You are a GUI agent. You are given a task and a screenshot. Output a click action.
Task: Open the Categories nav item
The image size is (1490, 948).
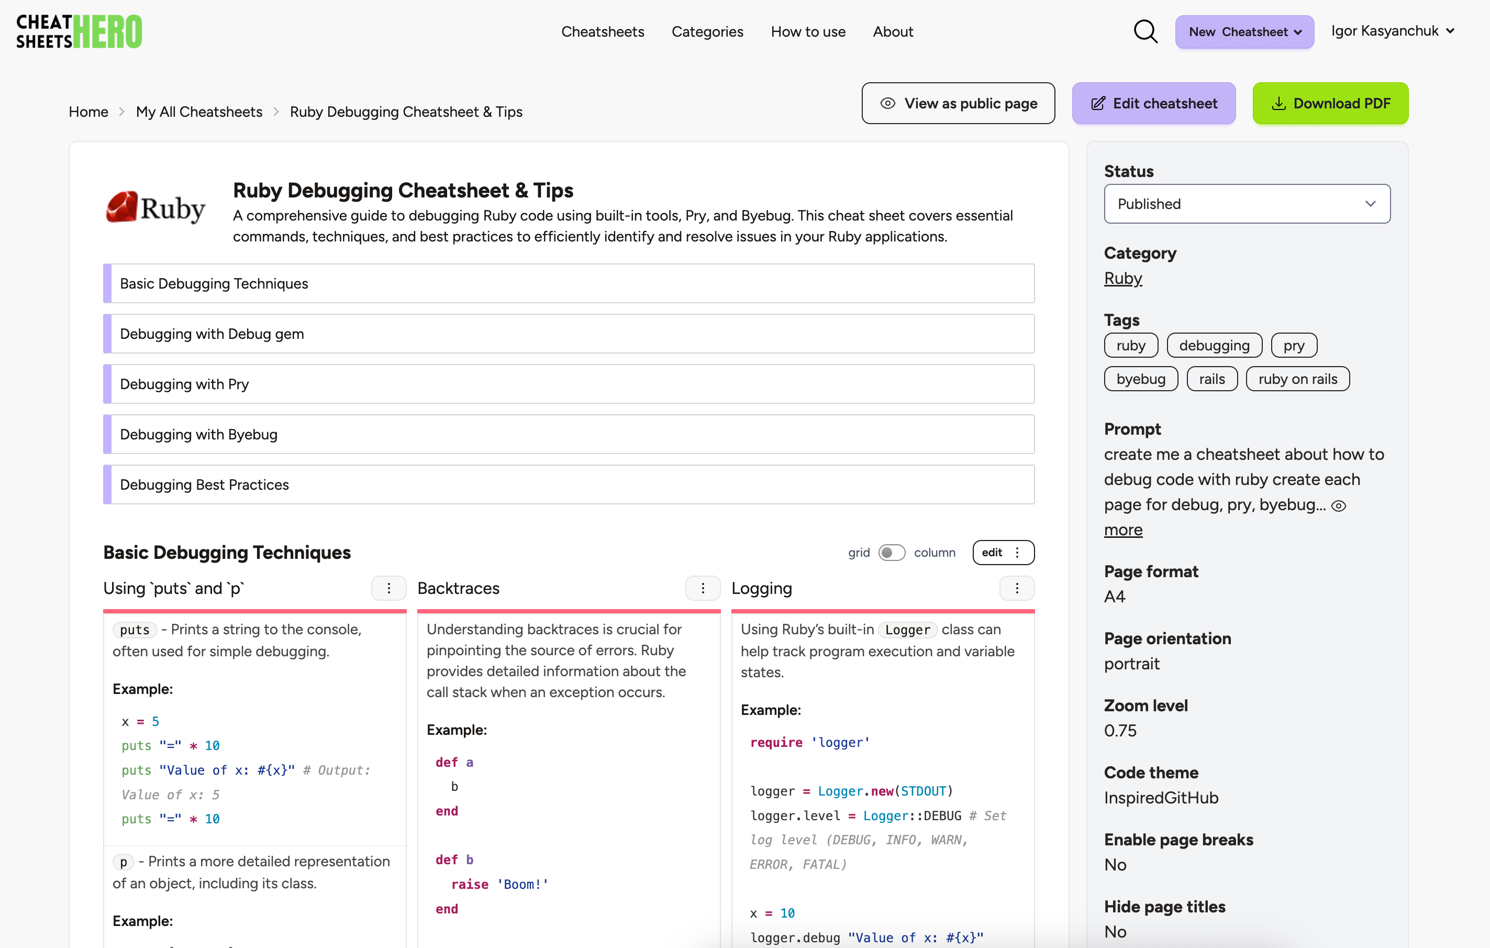pos(707,31)
